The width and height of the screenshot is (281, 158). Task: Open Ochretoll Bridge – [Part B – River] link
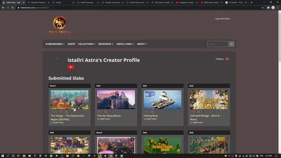coord(205,118)
